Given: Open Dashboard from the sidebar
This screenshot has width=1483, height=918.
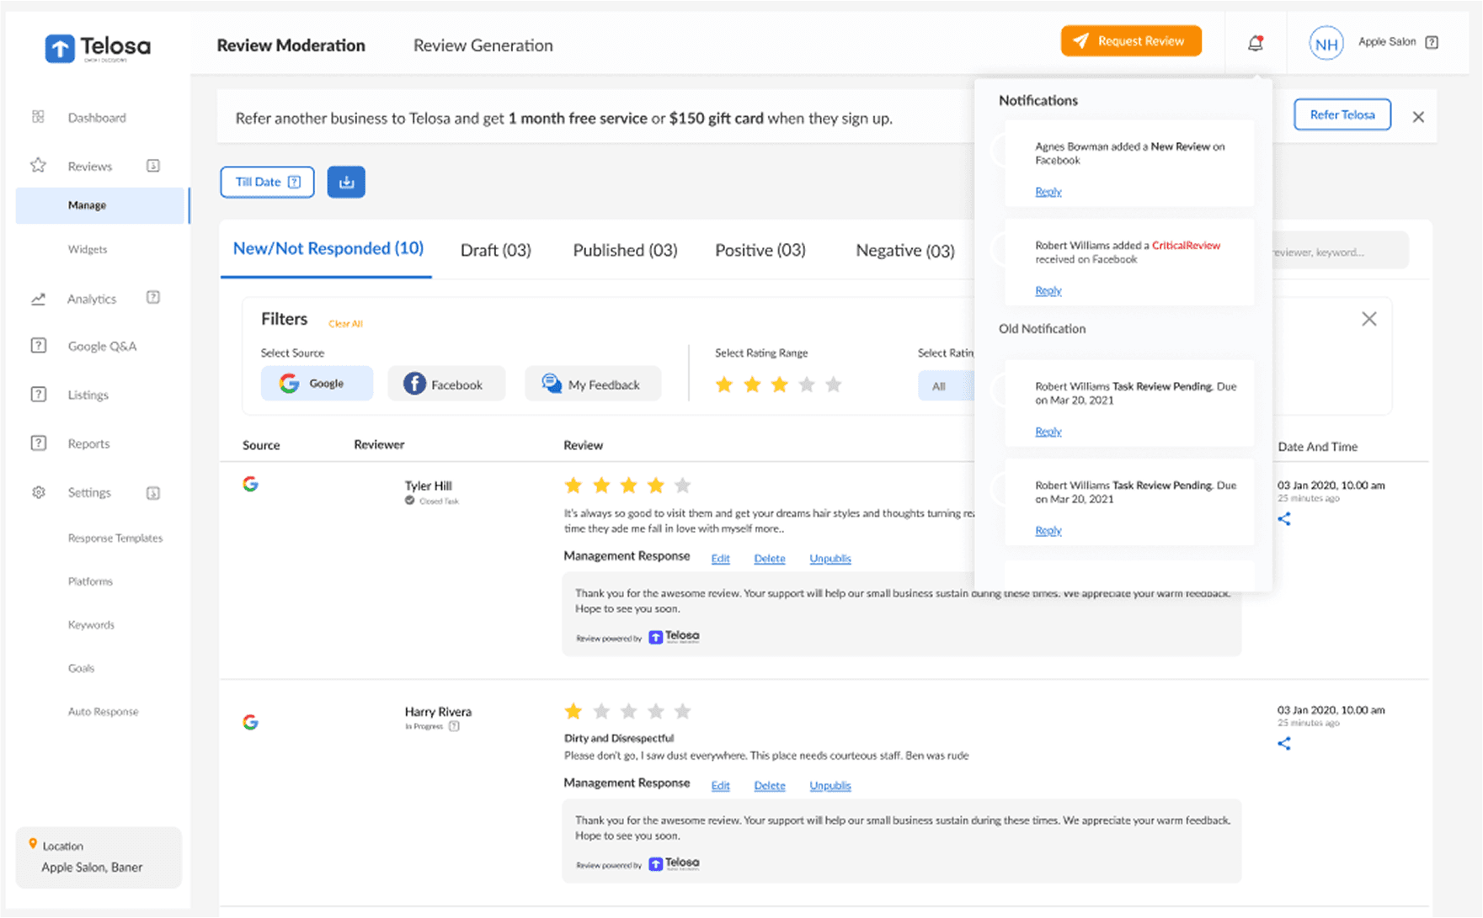Looking at the screenshot, I should (97, 118).
